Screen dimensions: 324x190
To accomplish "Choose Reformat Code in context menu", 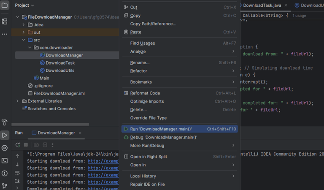I will click(145, 93).
